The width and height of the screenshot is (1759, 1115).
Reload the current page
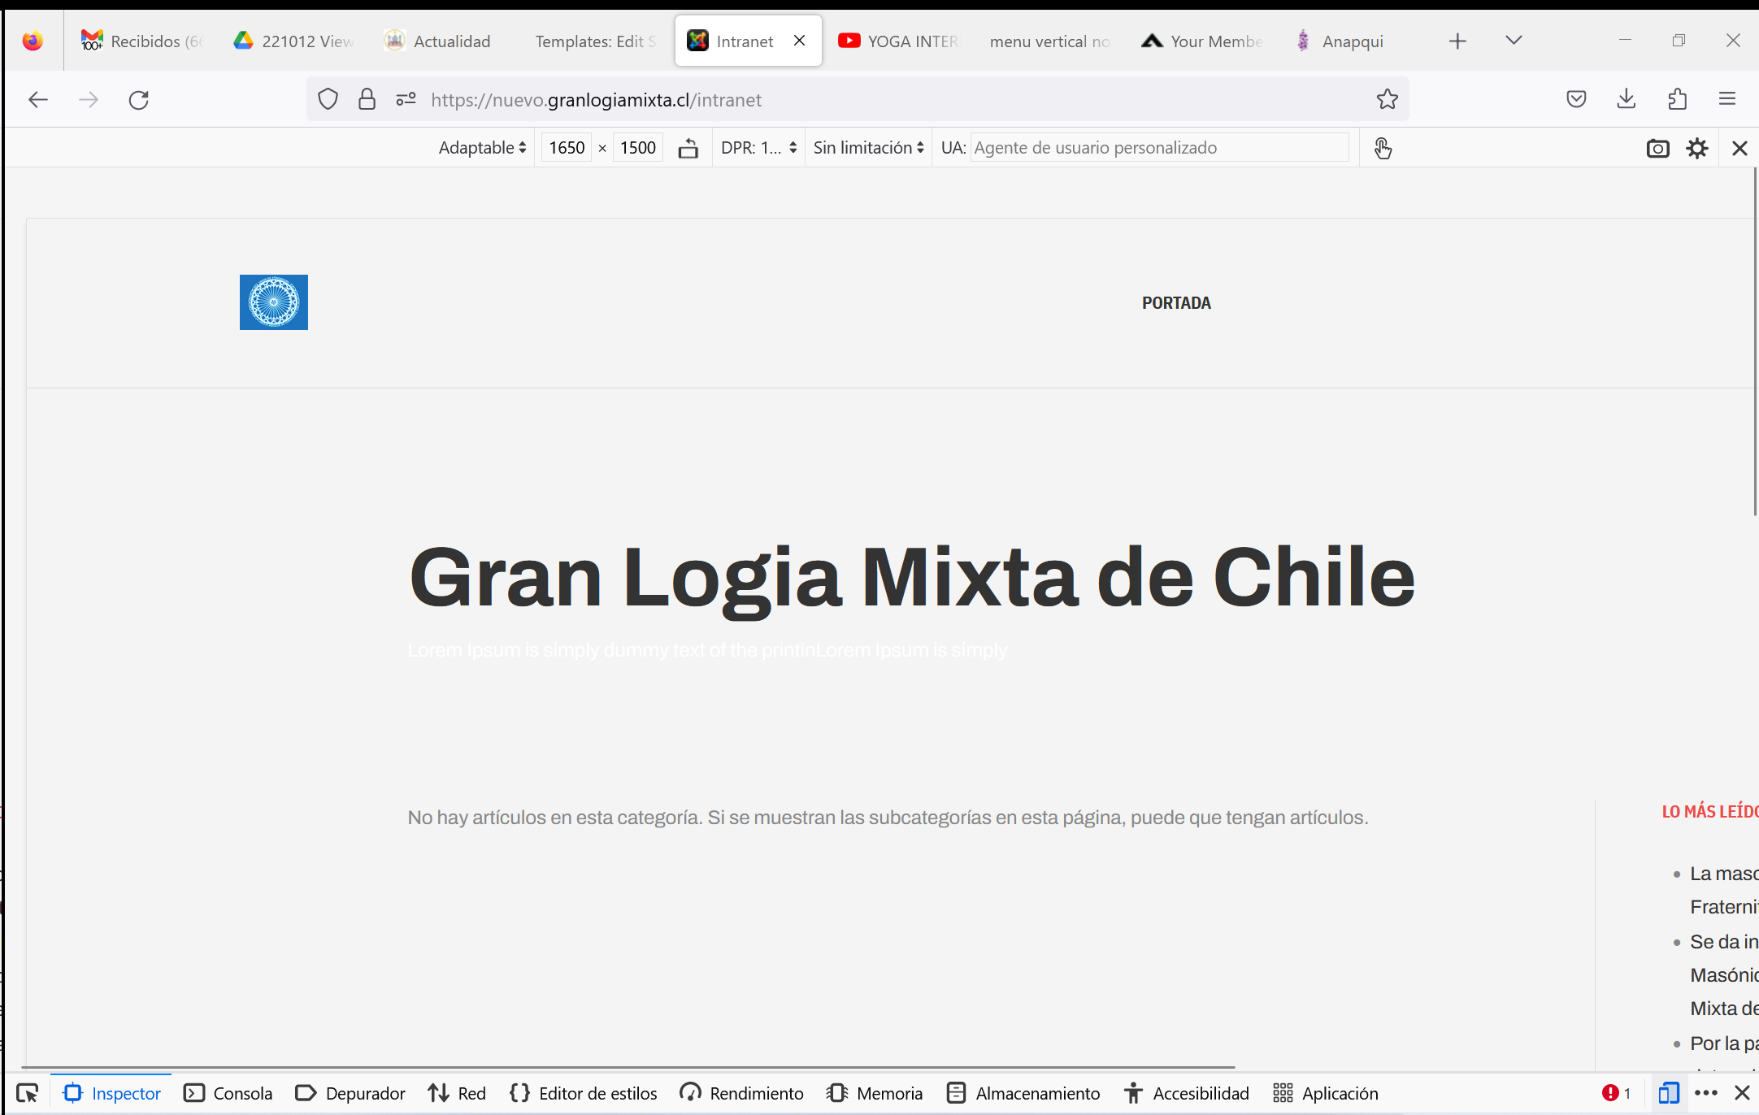tap(139, 99)
